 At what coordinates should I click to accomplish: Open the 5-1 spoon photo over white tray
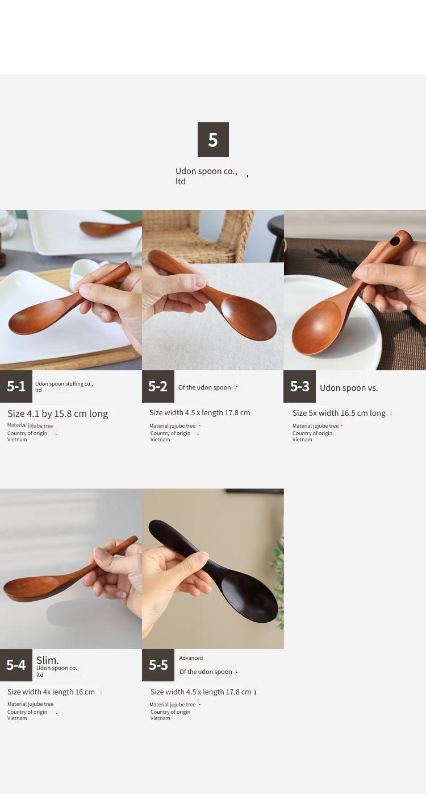pos(71,290)
